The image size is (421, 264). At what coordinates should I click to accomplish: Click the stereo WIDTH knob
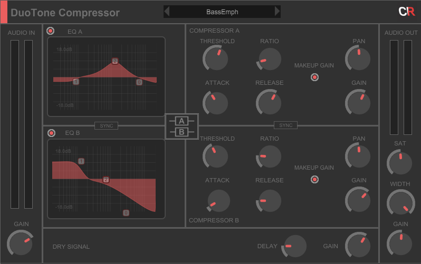pos(400,203)
